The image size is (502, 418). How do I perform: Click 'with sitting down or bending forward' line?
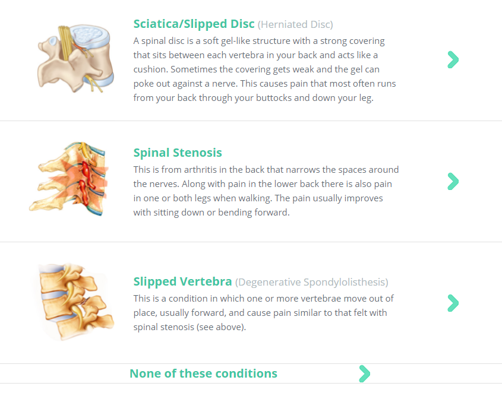point(211,212)
